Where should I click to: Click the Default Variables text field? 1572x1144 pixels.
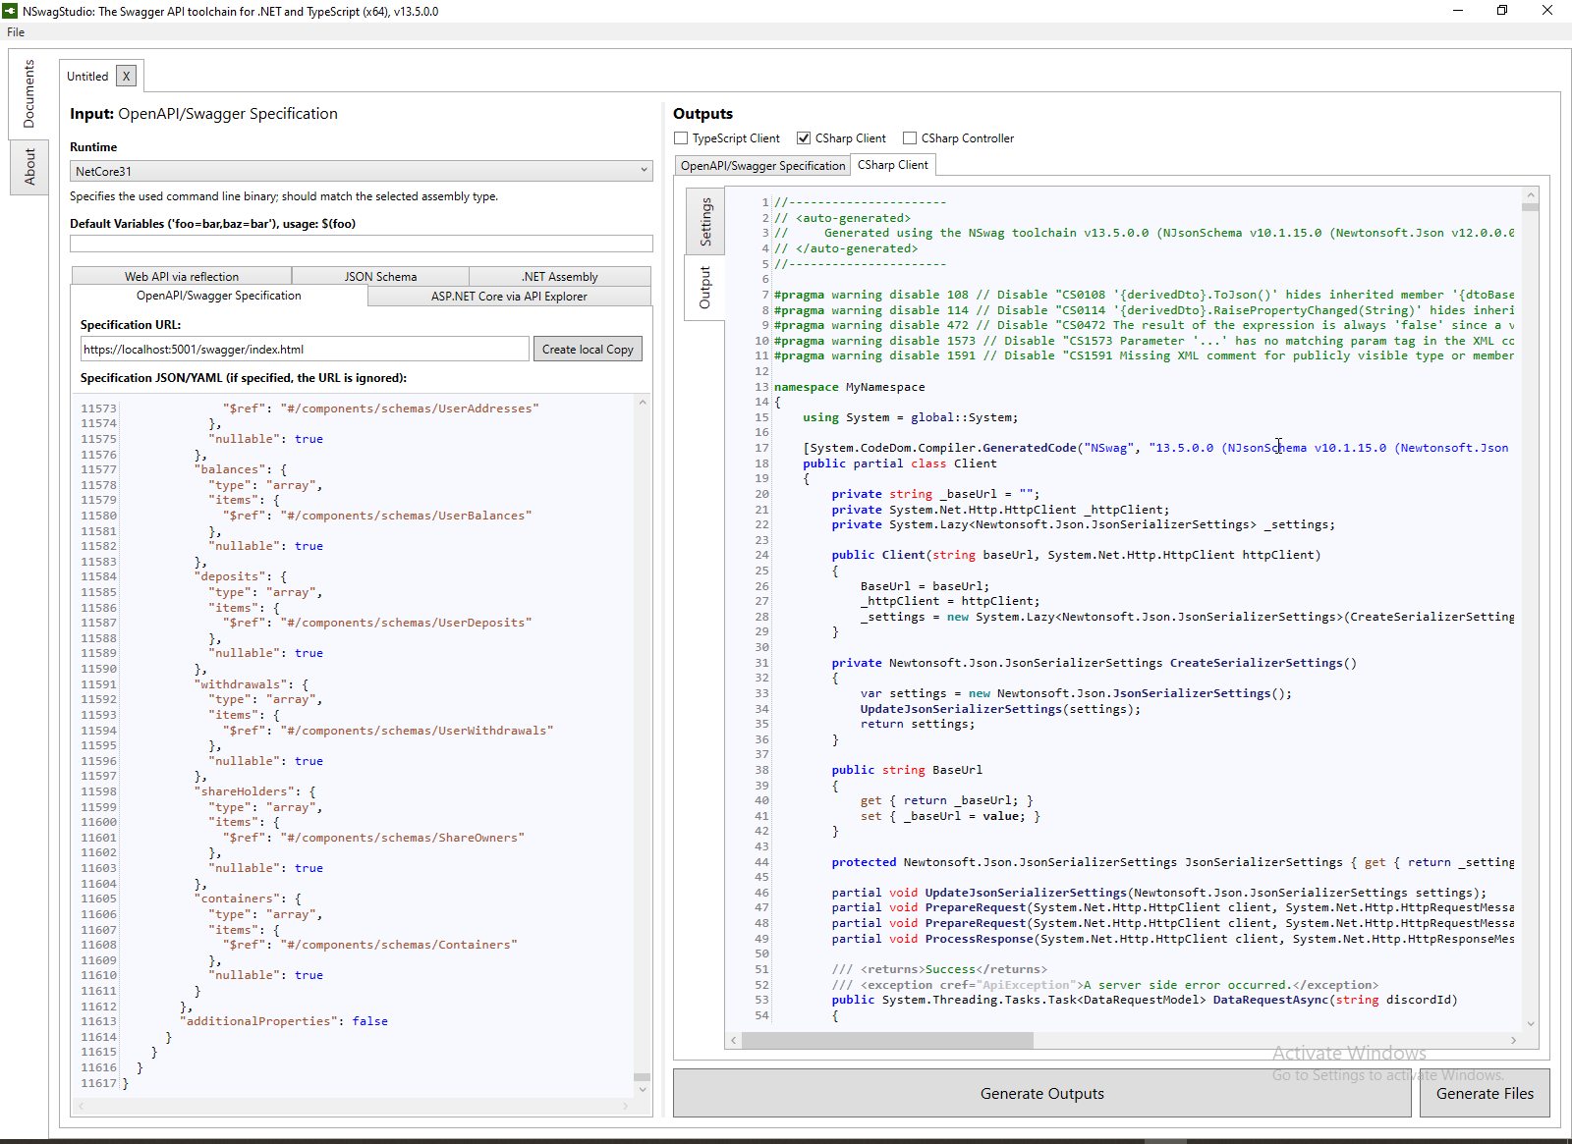(361, 244)
